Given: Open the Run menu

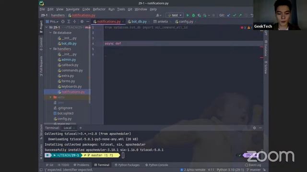Looking at the screenshot, I should 111,9.
